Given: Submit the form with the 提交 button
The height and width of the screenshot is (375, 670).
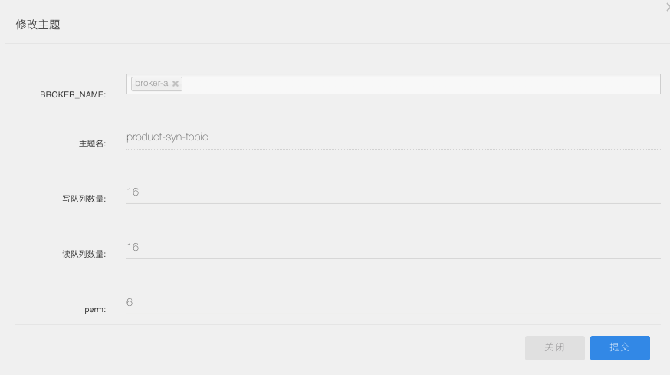Looking at the screenshot, I should [x=620, y=347].
